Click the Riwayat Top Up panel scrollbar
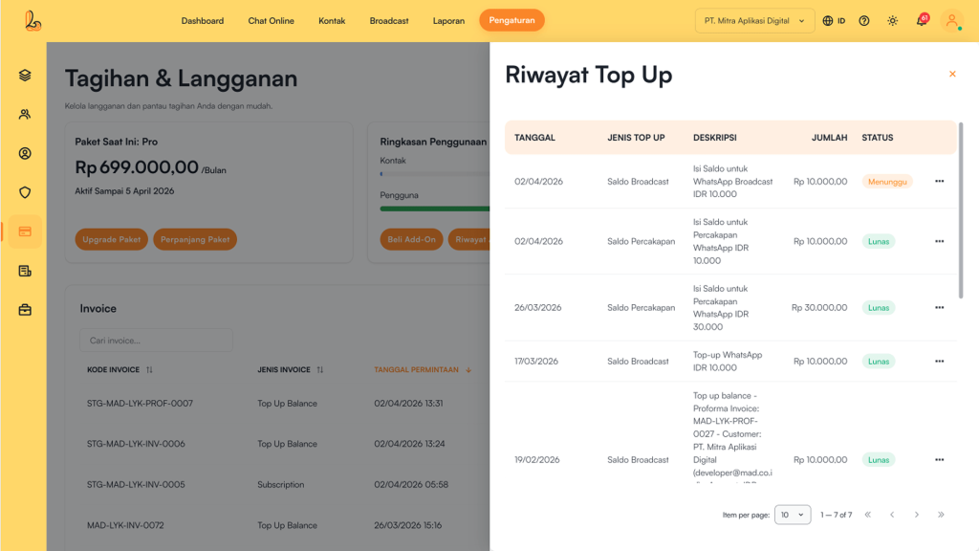The height and width of the screenshot is (551, 979). [x=960, y=210]
